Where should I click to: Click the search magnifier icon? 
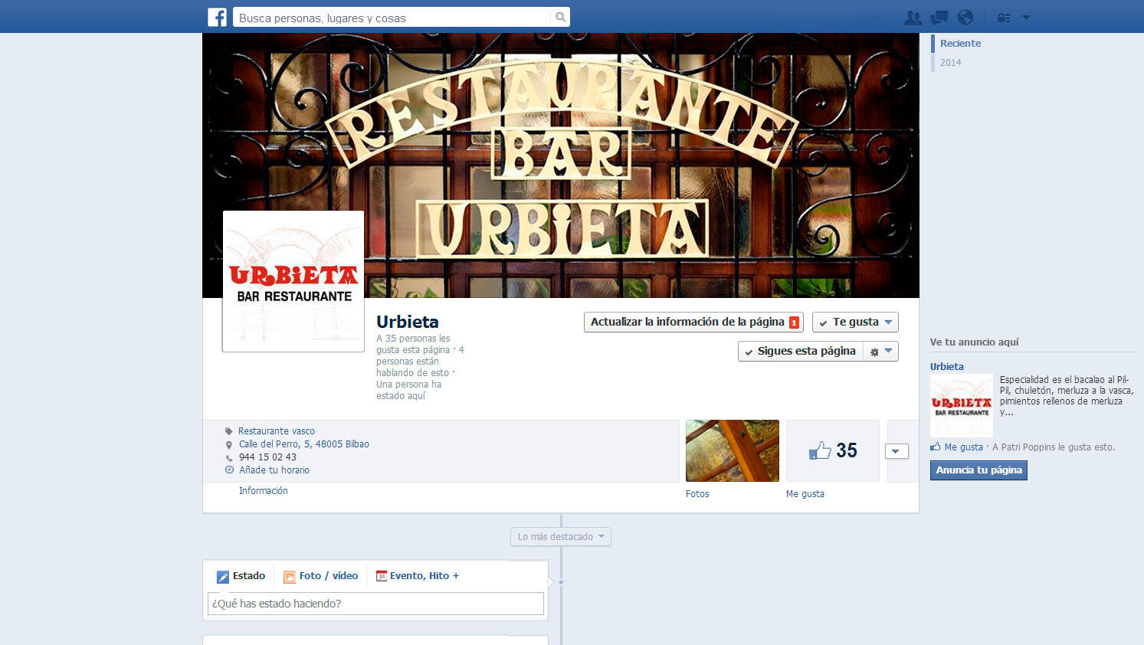[560, 17]
